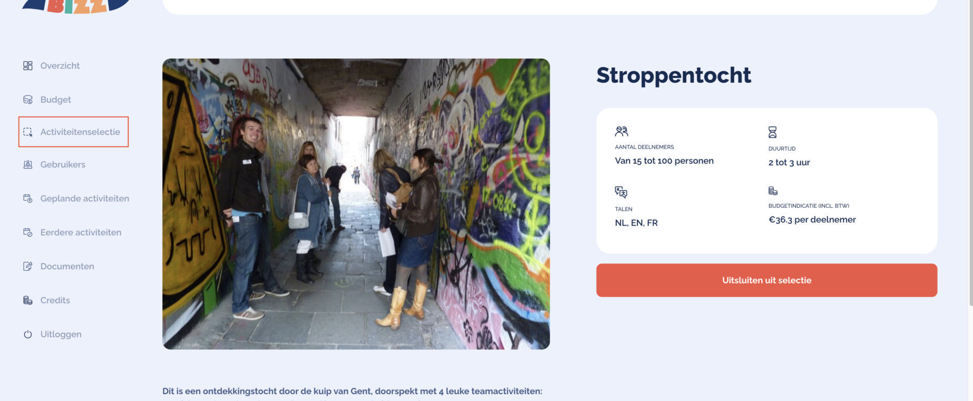Click the Stroppentocht graffiti alley photo
Viewport: 973px width, 401px height.
point(356,204)
